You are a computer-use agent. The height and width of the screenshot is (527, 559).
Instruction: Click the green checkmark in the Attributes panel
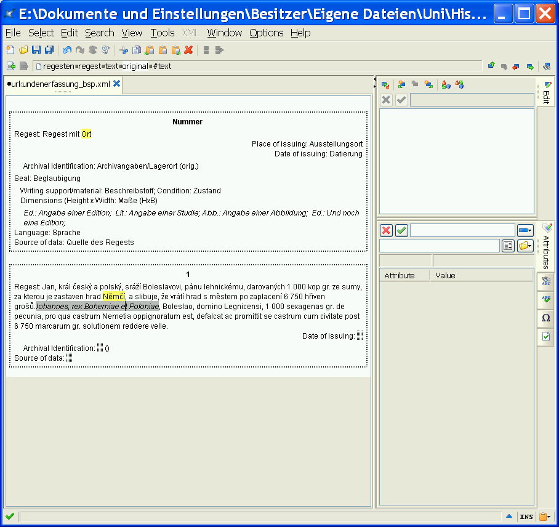tap(401, 230)
